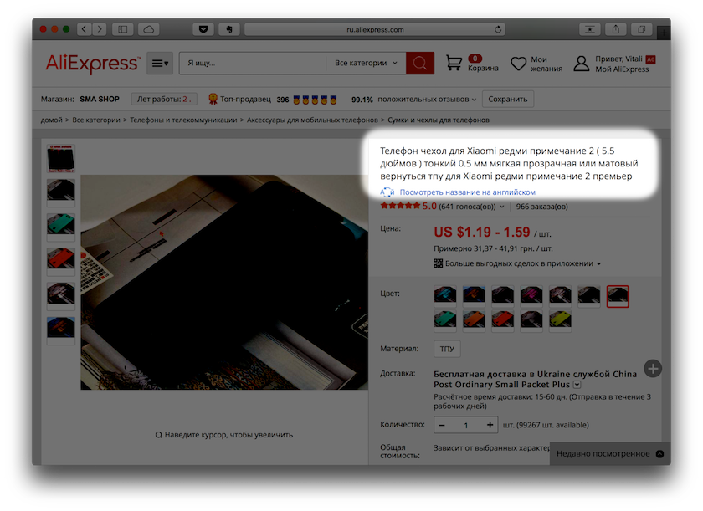Image resolution: width=703 pixels, height=511 pixels.
Task: Open 'Сумки и чехлы для телефонов' breadcrumb
Action: [x=439, y=120]
